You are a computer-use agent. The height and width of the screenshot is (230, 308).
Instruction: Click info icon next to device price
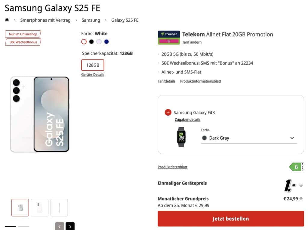pos(301,186)
